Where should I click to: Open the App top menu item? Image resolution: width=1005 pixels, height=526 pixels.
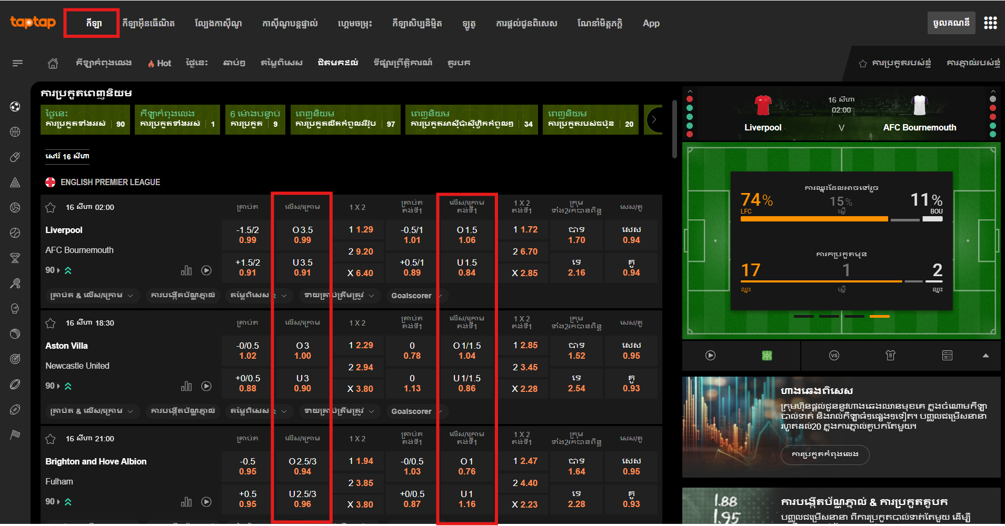pos(651,23)
